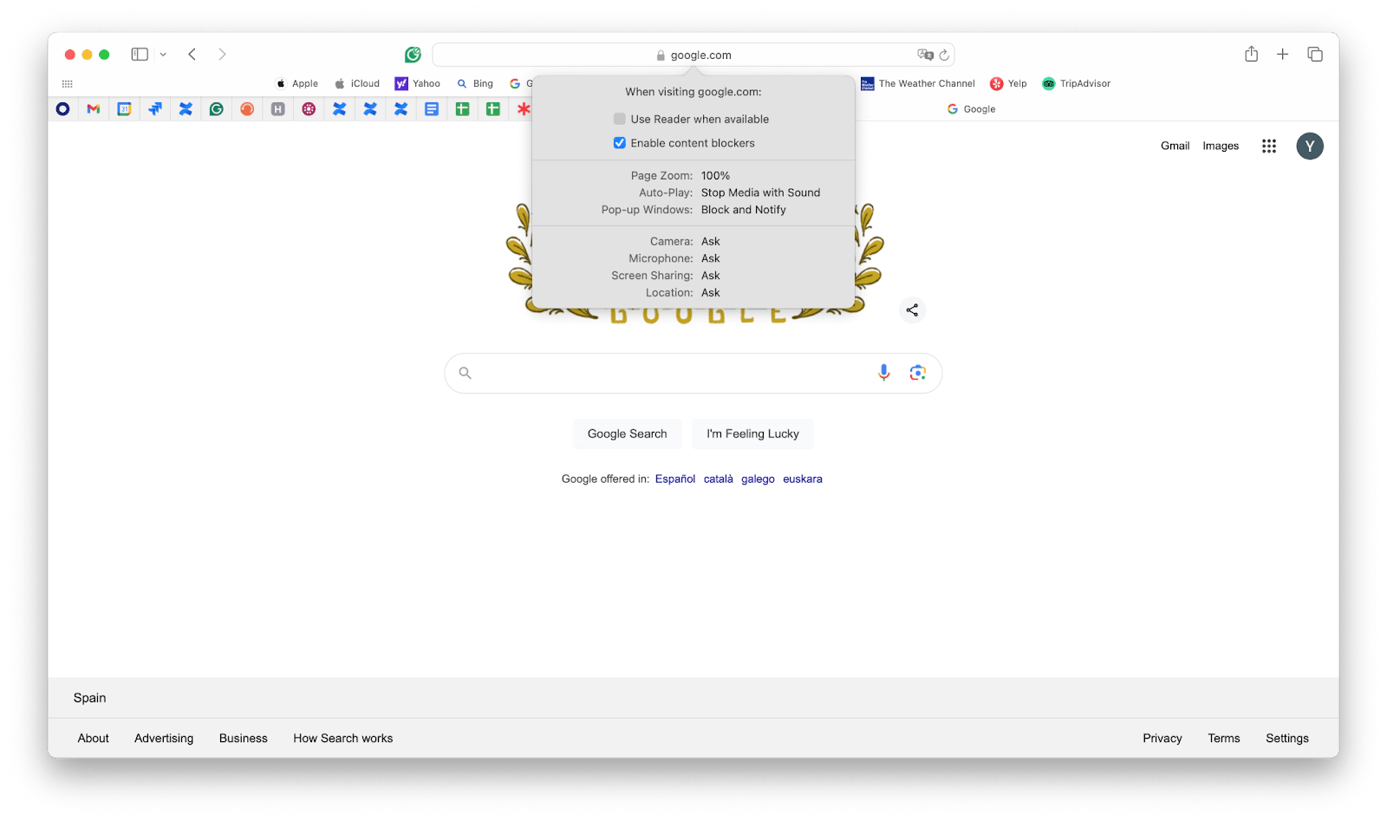
Task: Change Auto-Play Stop Media with Sound setting
Action: (760, 192)
